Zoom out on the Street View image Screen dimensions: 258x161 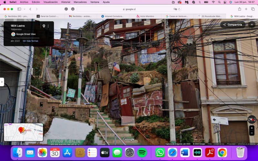[252, 133]
